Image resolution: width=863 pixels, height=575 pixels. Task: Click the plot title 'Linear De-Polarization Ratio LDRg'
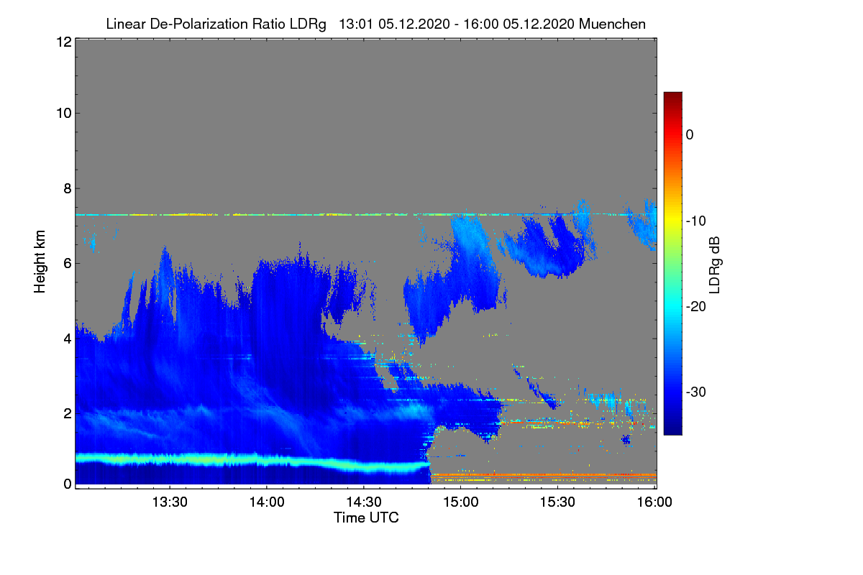pos(216,24)
